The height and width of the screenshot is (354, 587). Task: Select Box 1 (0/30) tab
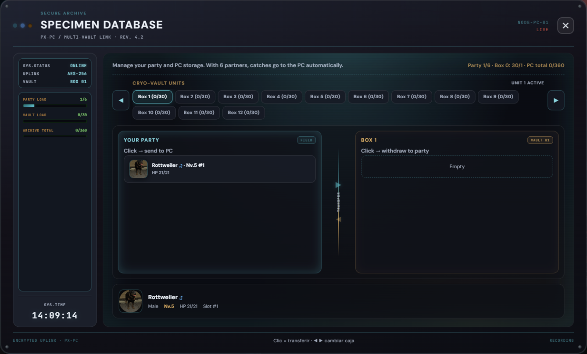153,97
